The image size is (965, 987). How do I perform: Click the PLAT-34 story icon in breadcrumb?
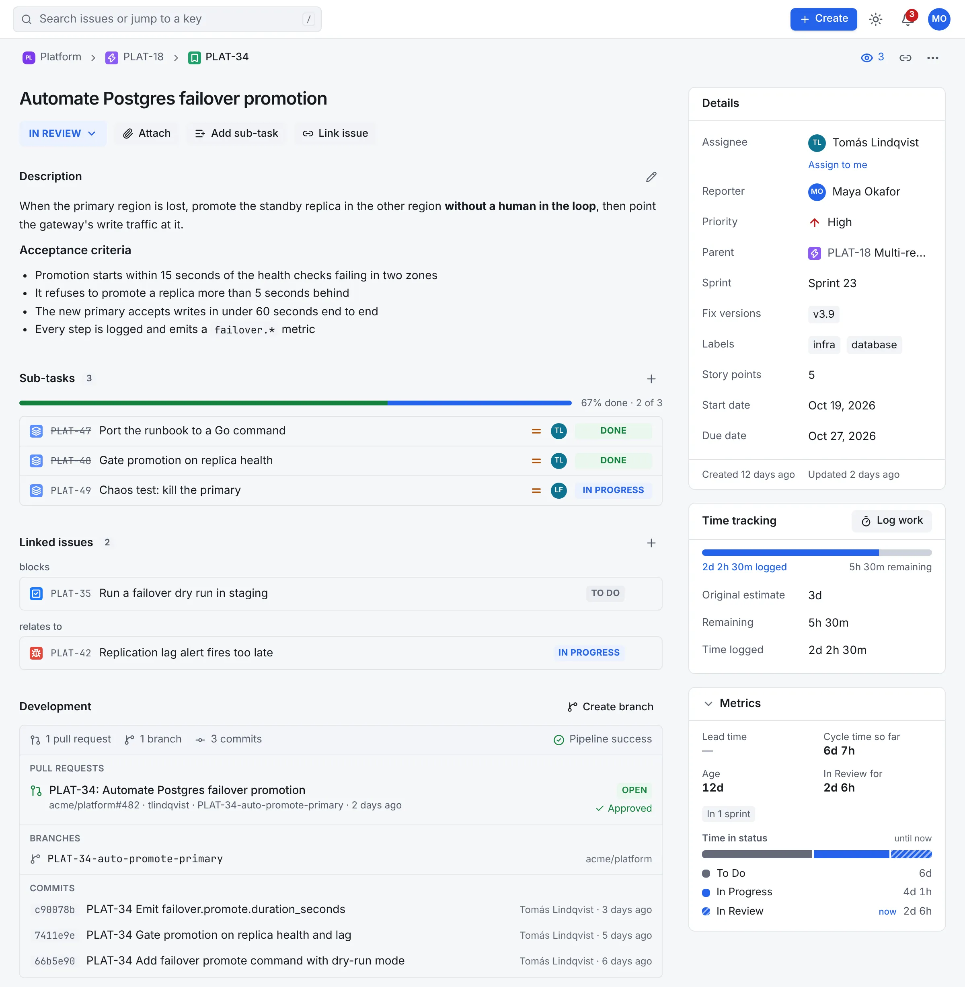194,57
